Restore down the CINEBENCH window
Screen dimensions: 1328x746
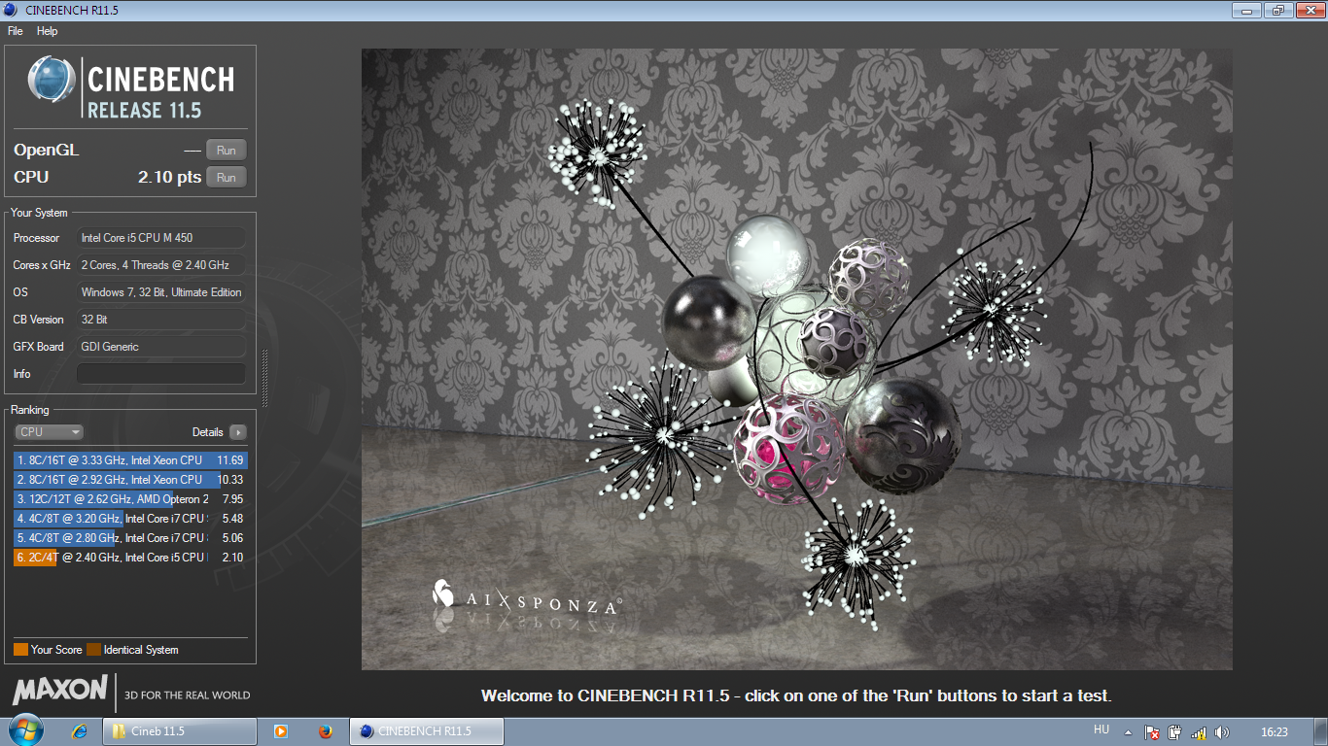1276,10
